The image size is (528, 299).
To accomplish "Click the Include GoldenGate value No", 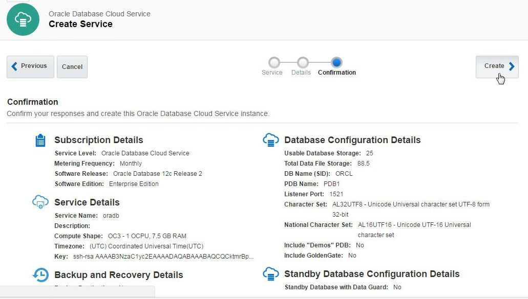I will coord(352,256).
